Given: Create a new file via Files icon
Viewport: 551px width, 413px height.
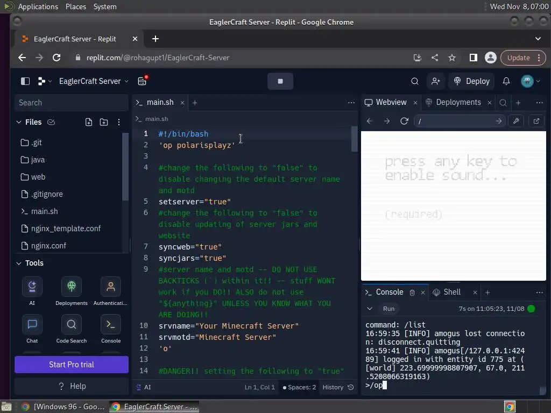Looking at the screenshot, I should 89,122.
